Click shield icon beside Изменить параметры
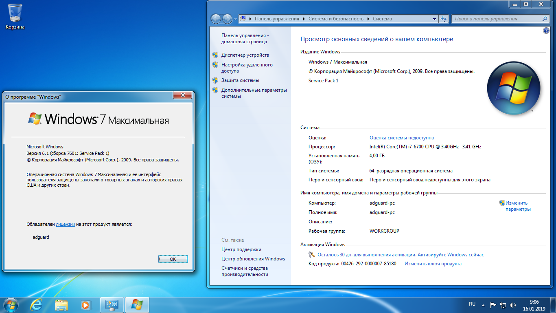 (502, 203)
